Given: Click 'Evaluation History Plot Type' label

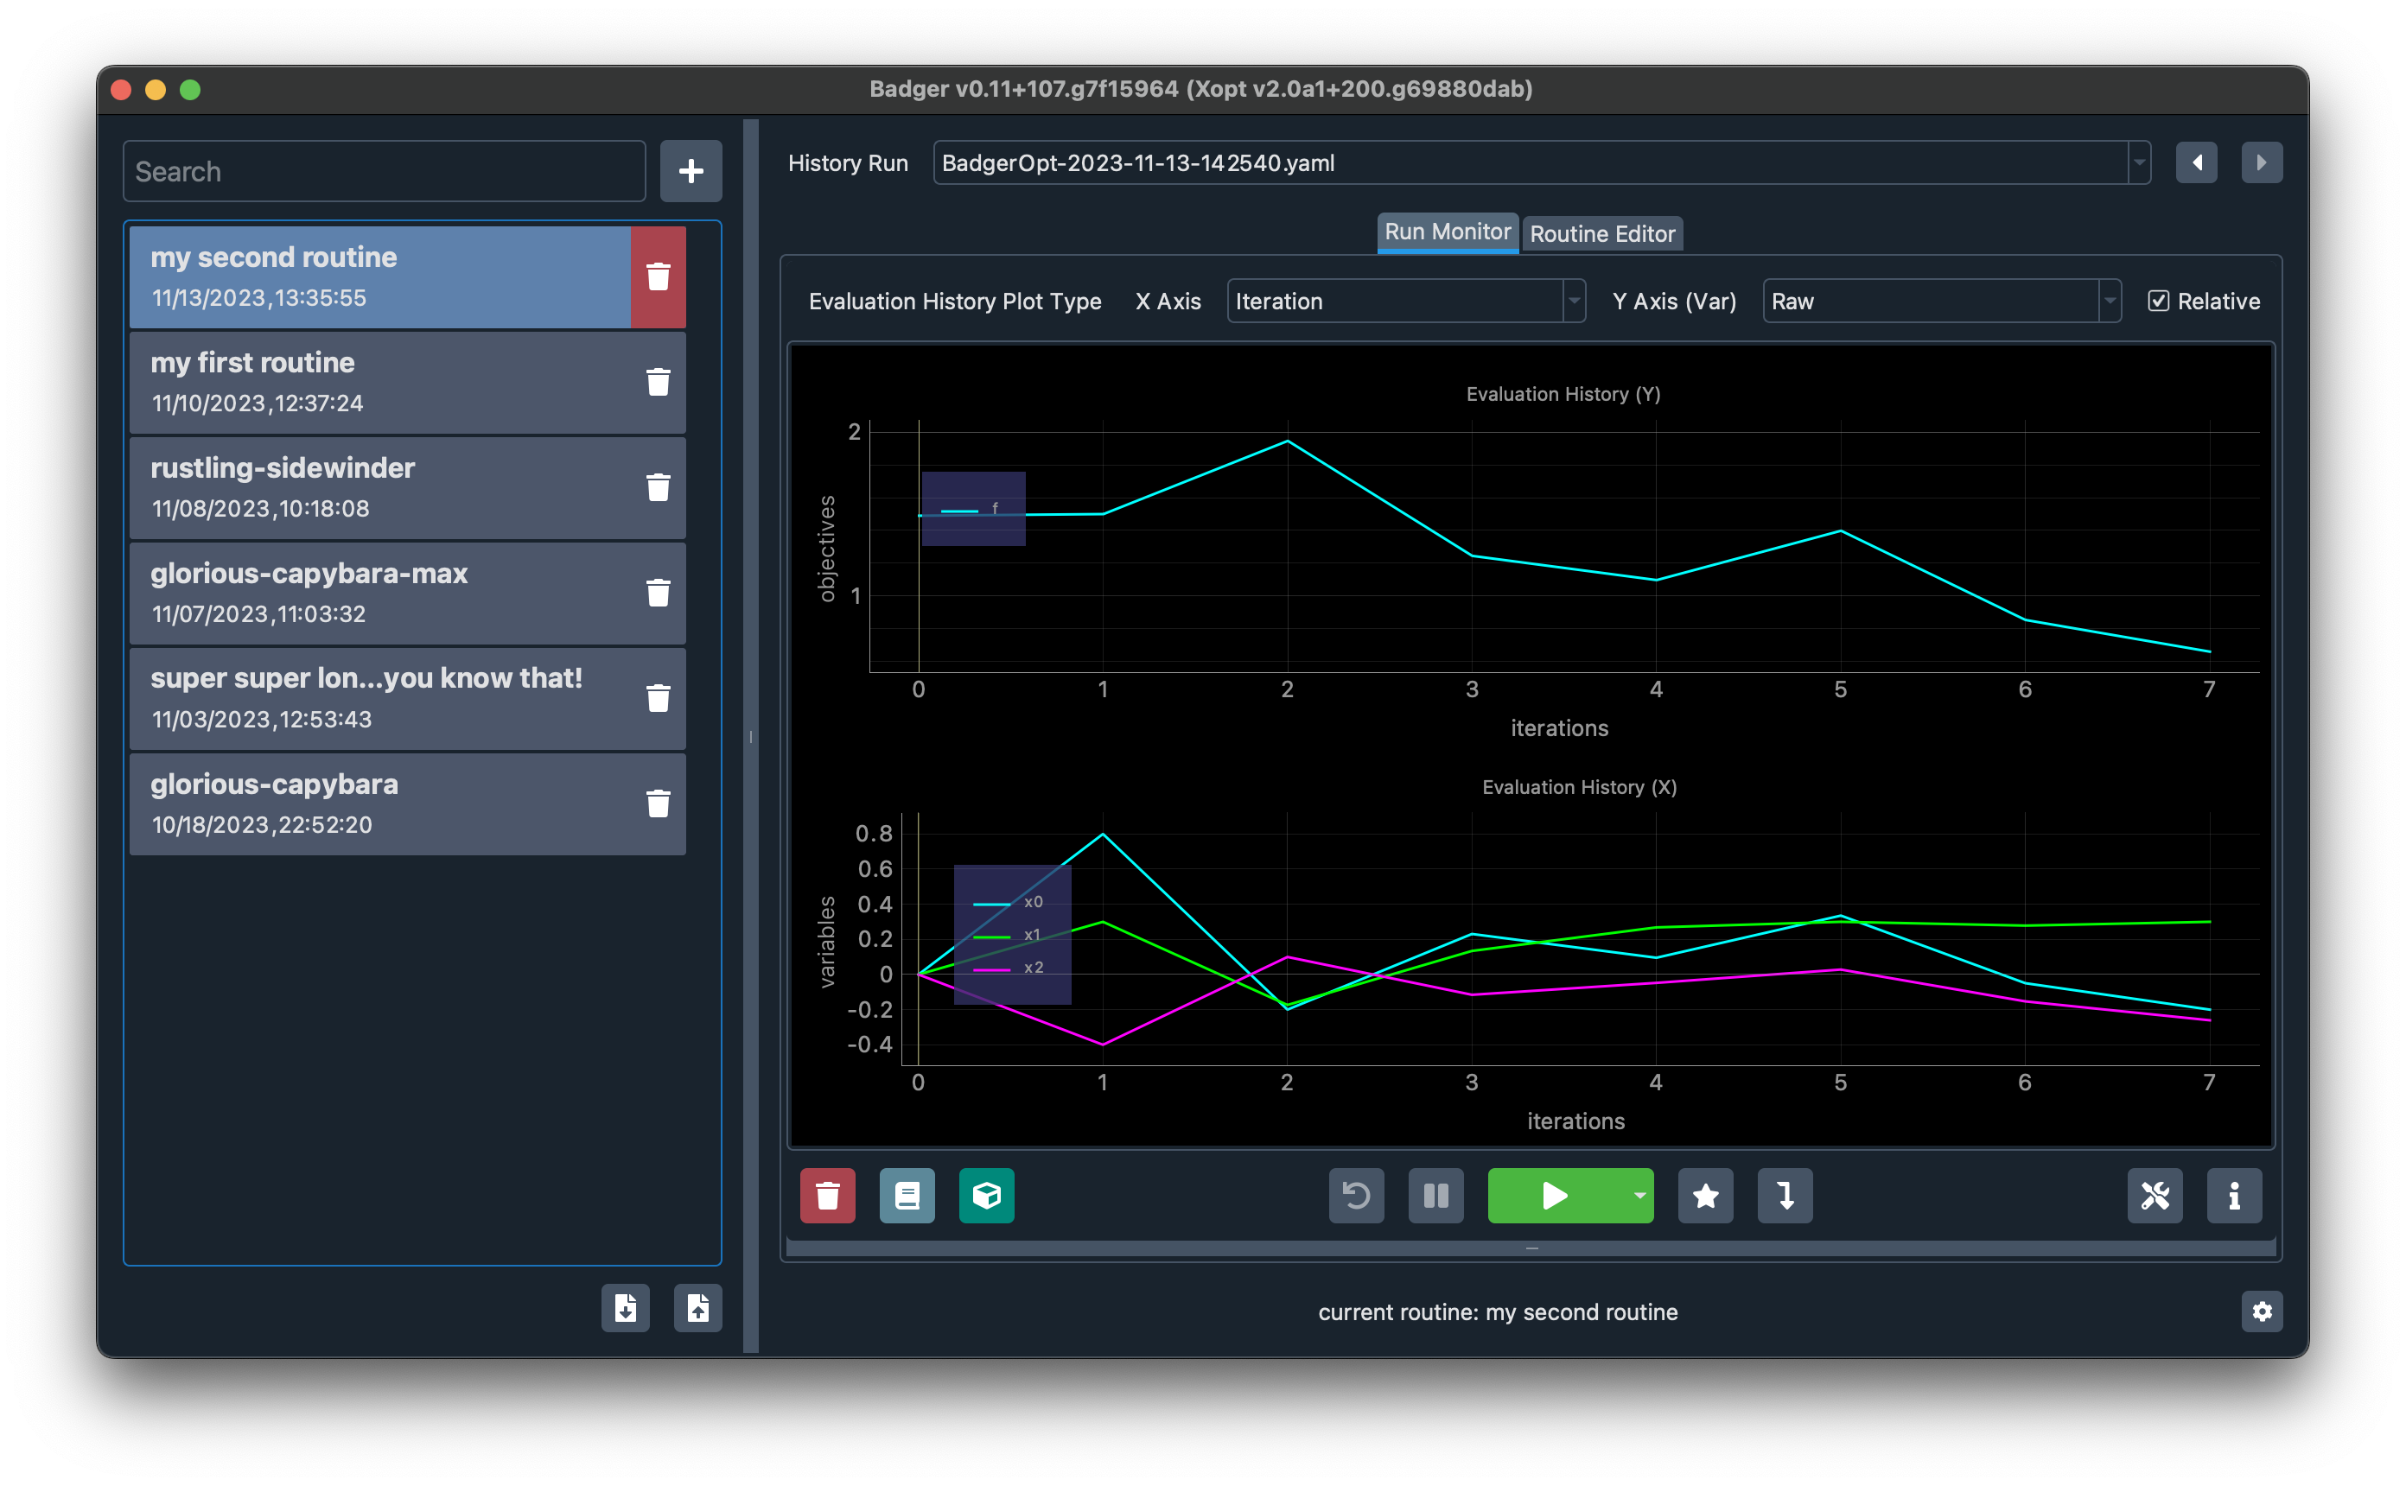Looking at the screenshot, I should coord(954,302).
